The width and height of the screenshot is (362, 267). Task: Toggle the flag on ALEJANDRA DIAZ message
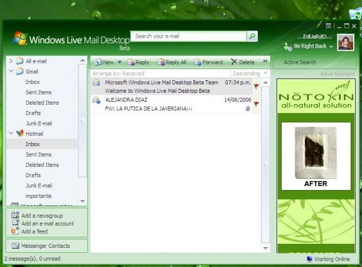[256, 104]
